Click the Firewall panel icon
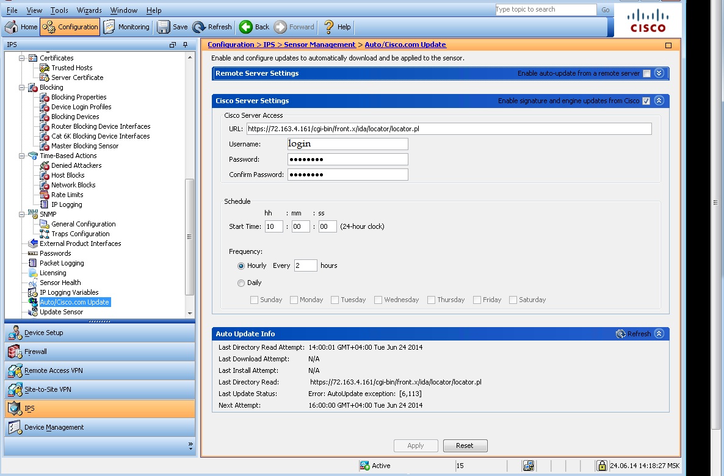 15,352
